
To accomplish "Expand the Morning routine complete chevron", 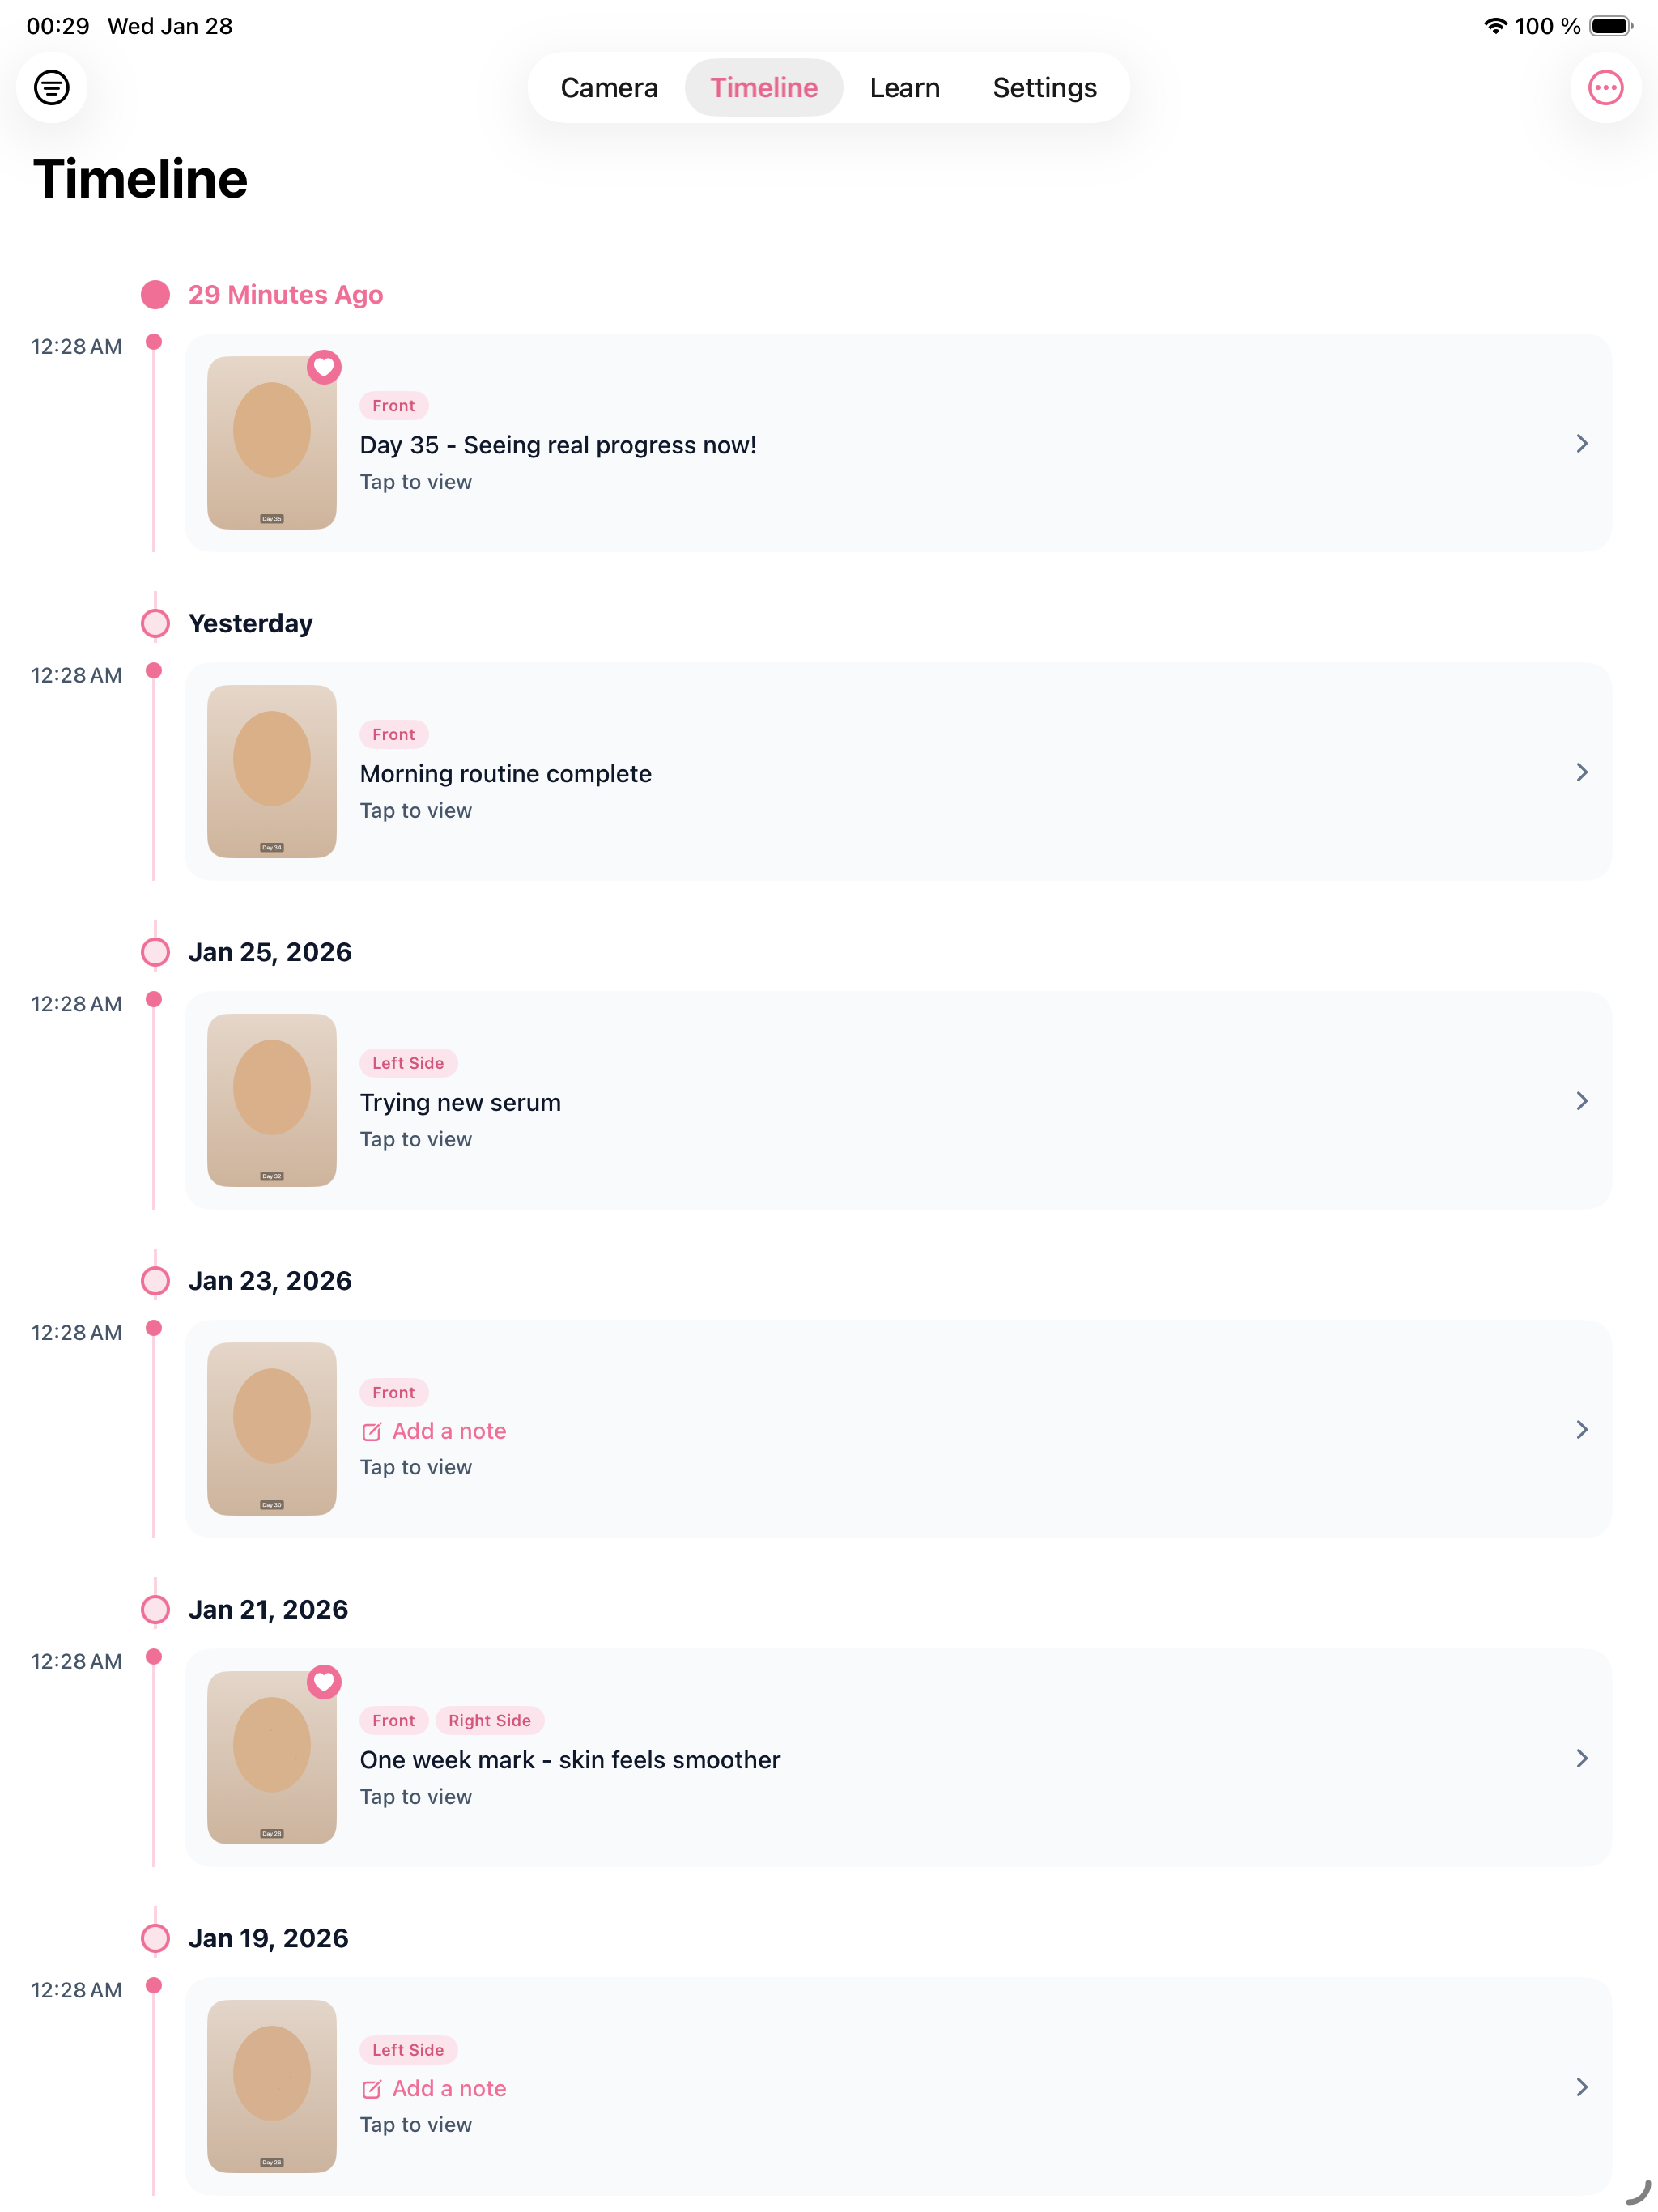I will tap(1582, 773).
